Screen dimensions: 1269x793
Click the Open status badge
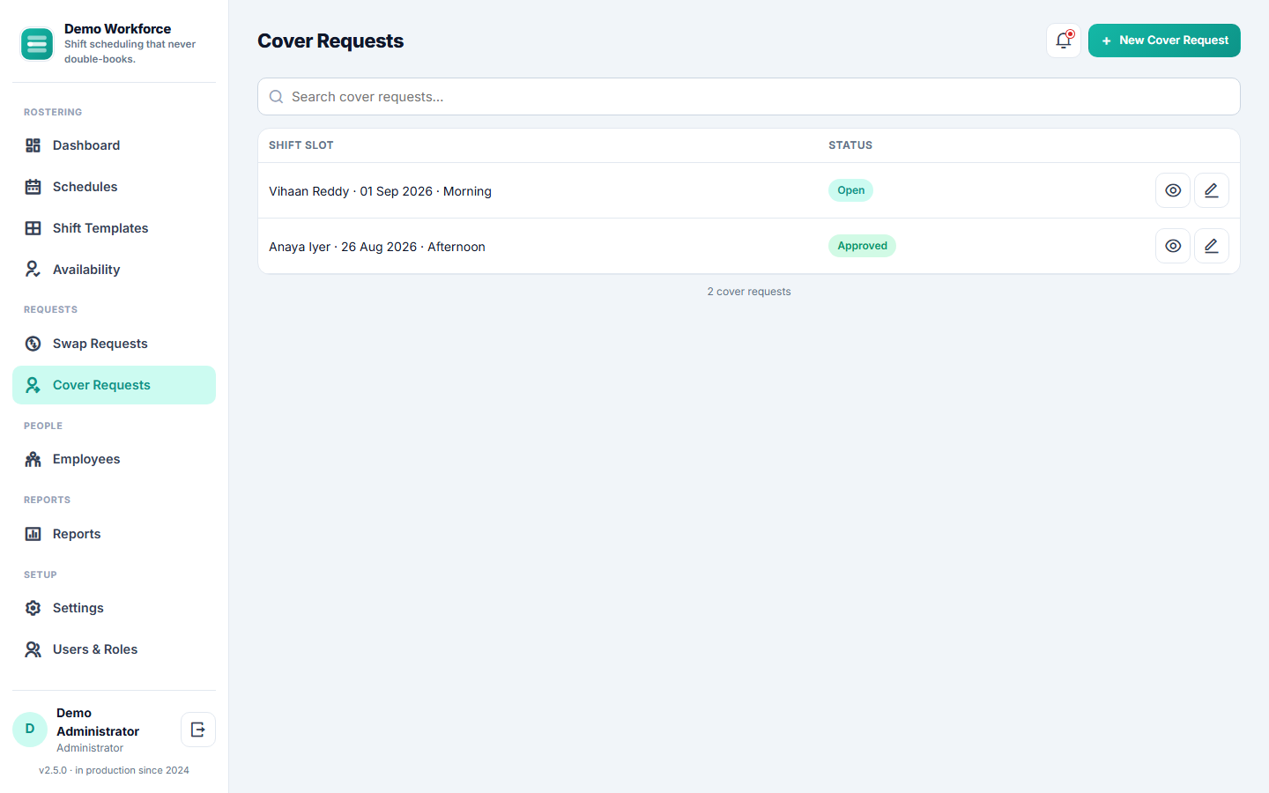pyautogui.click(x=850, y=190)
